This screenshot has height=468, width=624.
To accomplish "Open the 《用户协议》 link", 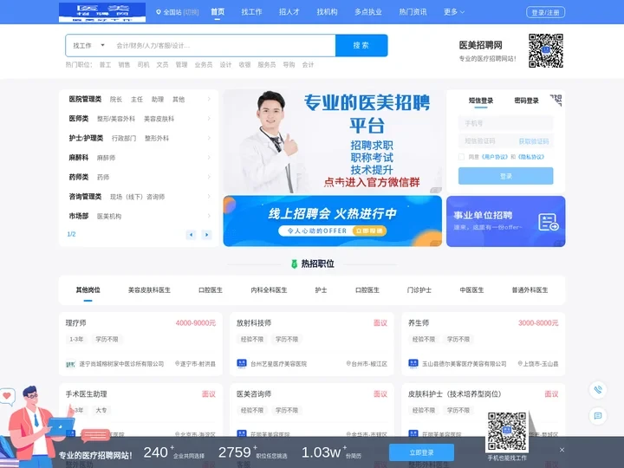I will coord(494,157).
